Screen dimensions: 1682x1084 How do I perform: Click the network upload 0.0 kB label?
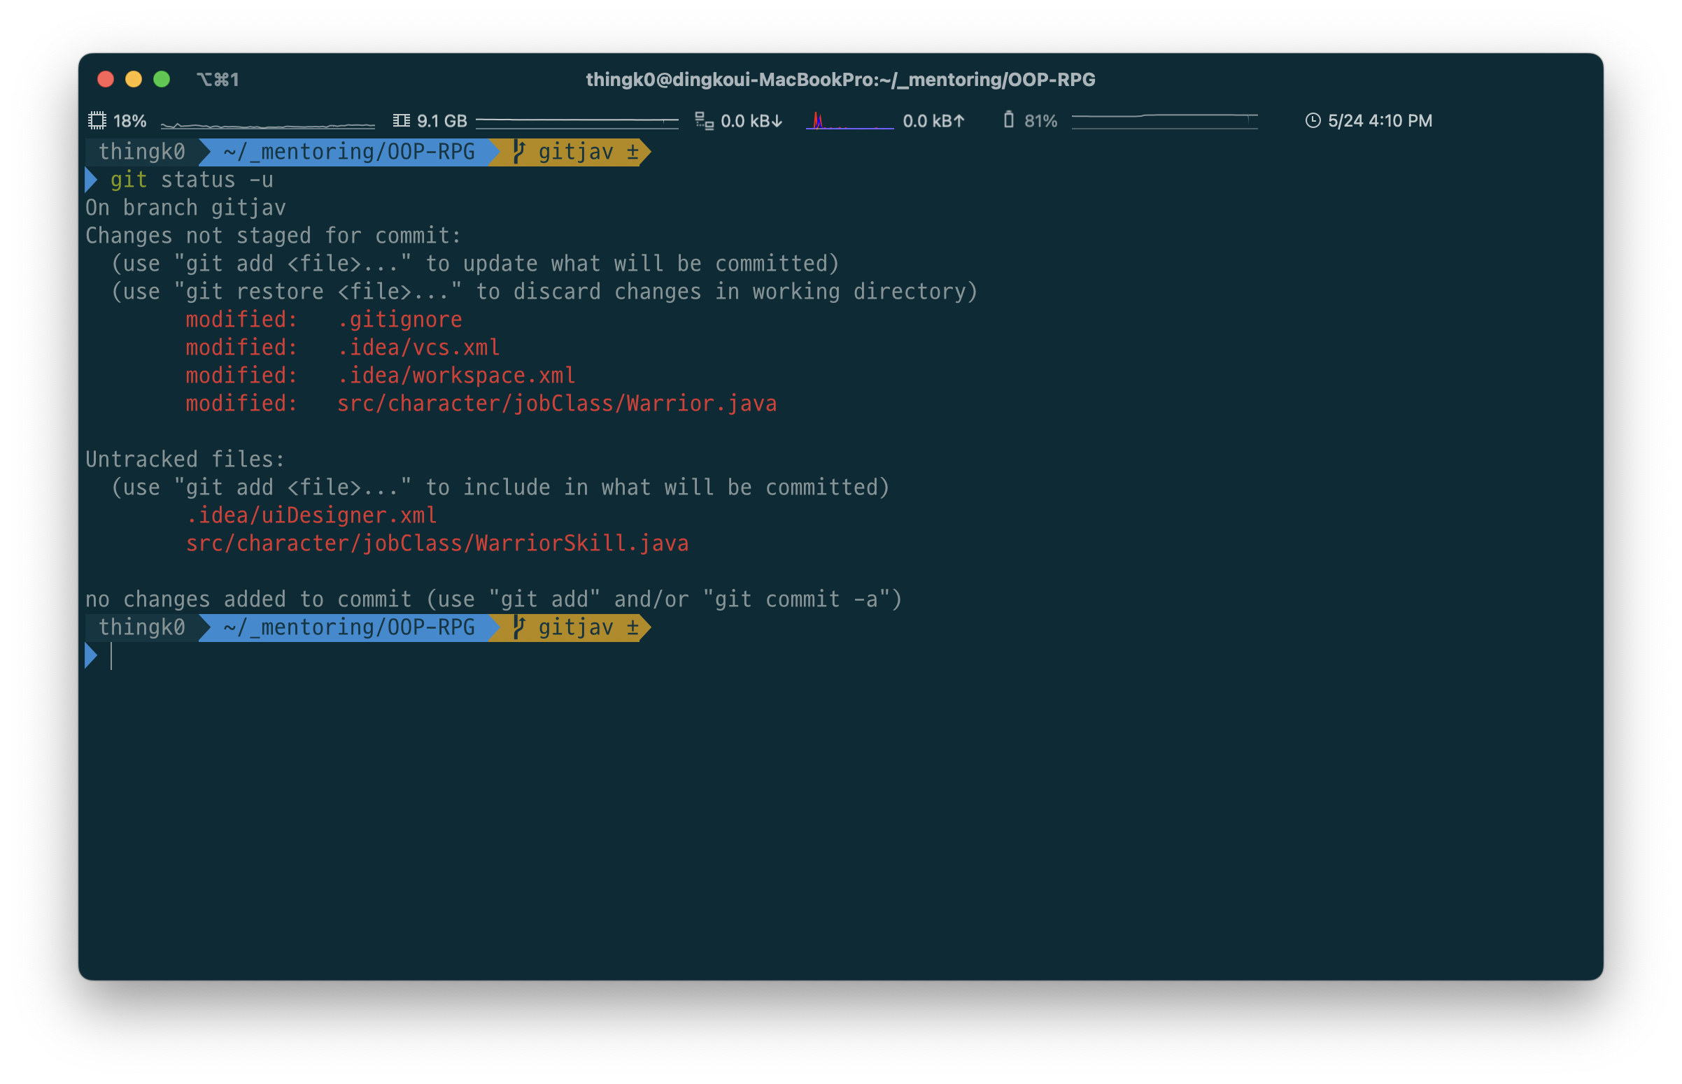click(x=933, y=121)
